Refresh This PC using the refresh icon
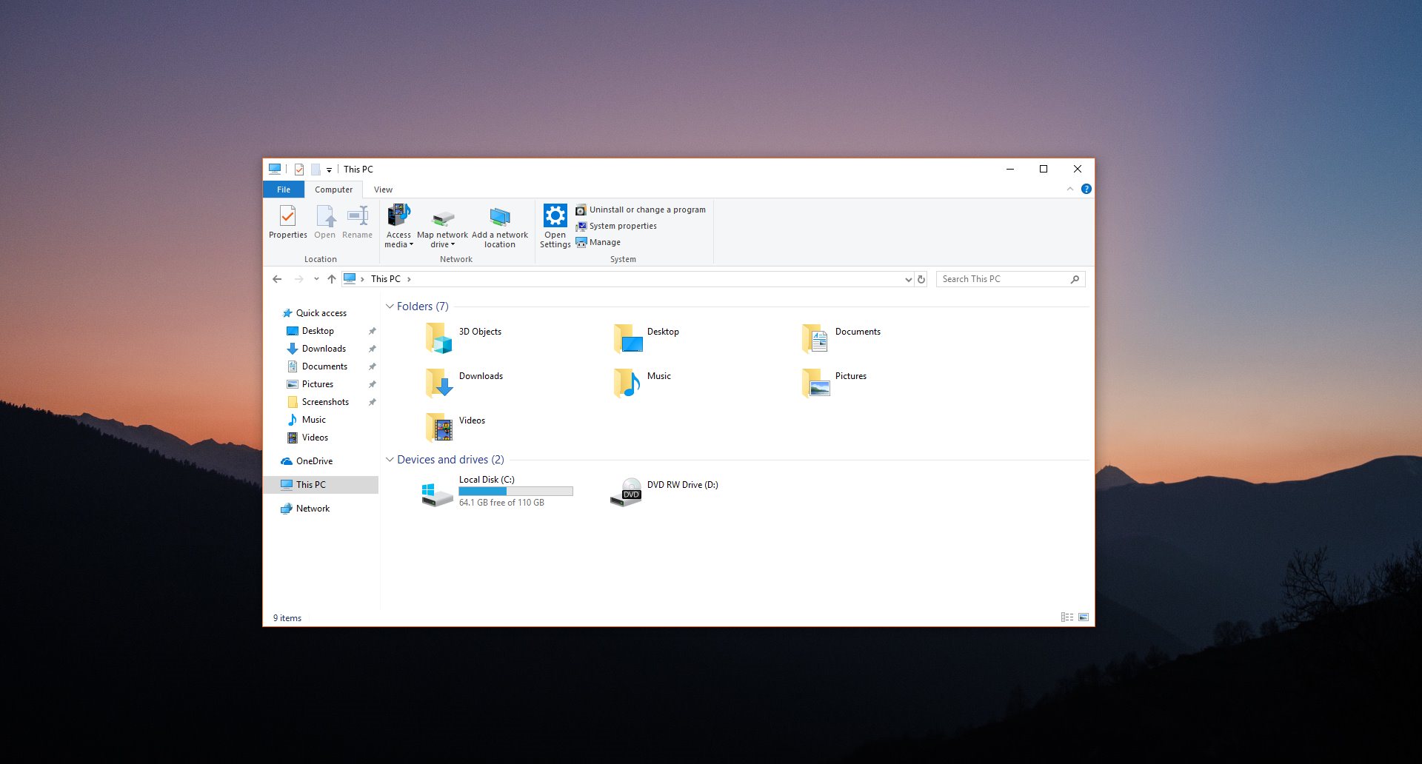The width and height of the screenshot is (1422, 764). [921, 278]
